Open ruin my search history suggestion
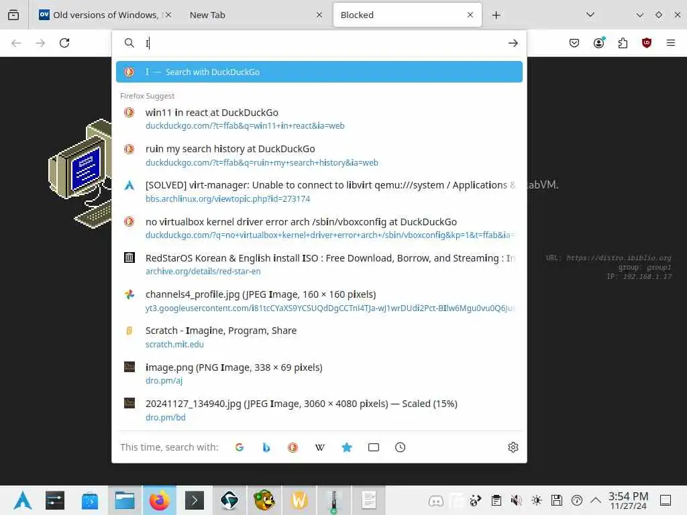 [x=319, y=156]
